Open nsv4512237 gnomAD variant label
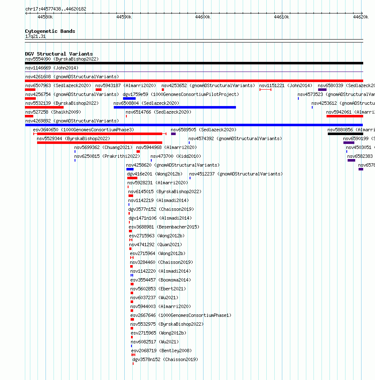 (x=236, y=174)
